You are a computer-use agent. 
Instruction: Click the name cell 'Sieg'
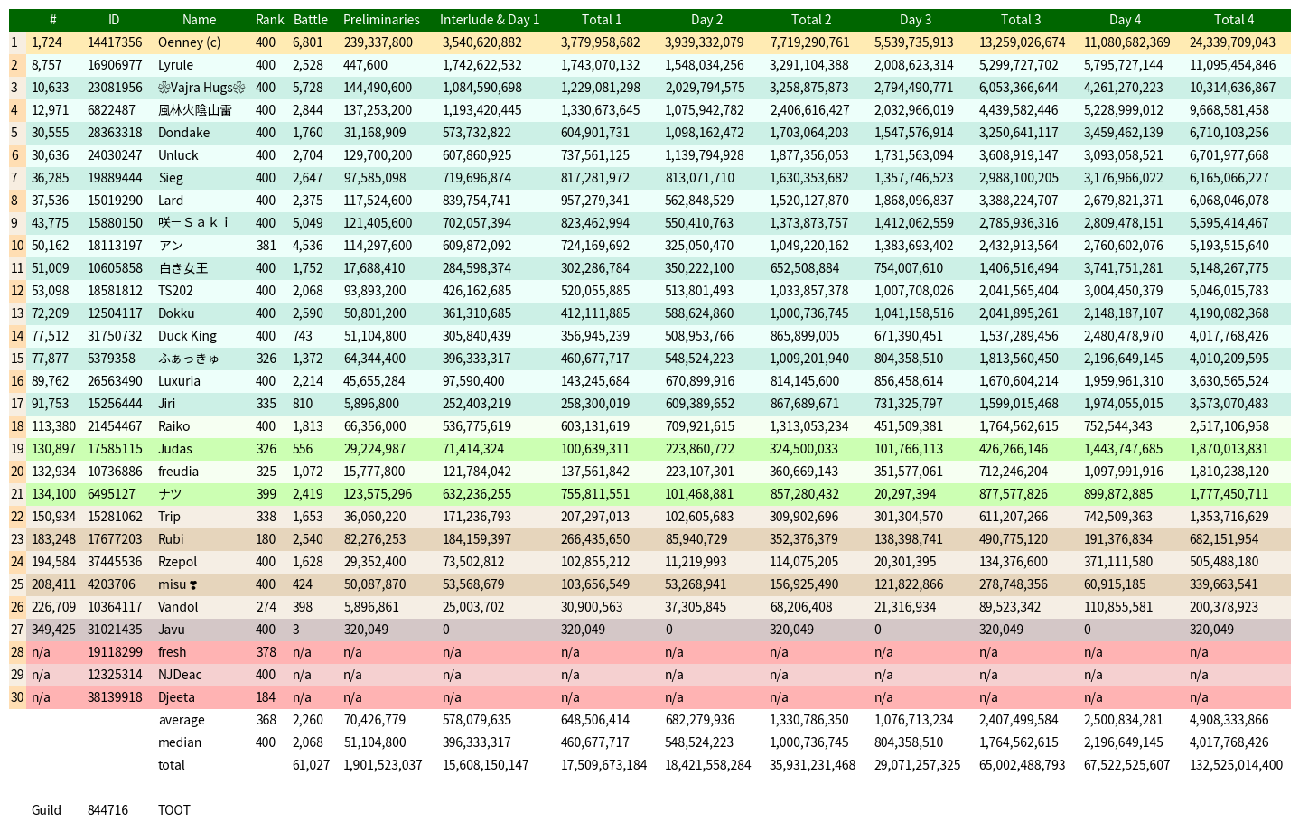click(x=171, y=178)
